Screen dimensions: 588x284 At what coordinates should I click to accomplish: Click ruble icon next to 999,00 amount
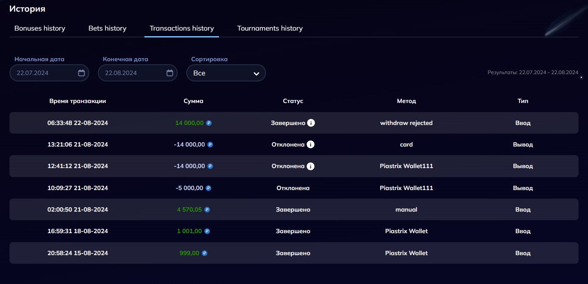[204, 253]
